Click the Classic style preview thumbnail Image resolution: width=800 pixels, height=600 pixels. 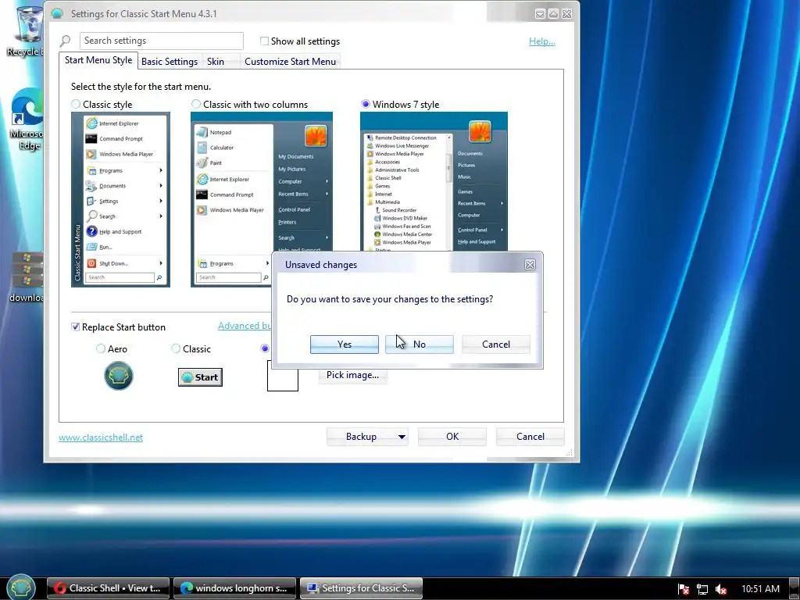120,199
